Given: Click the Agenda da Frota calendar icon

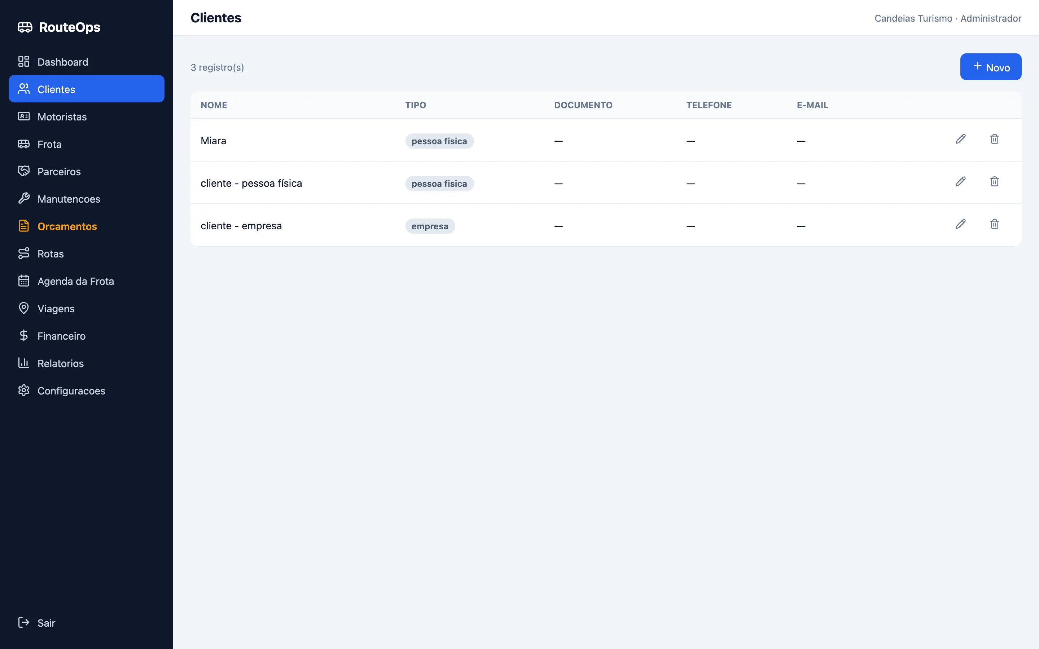Looking at the screenshot, I should tap(23, 281).
